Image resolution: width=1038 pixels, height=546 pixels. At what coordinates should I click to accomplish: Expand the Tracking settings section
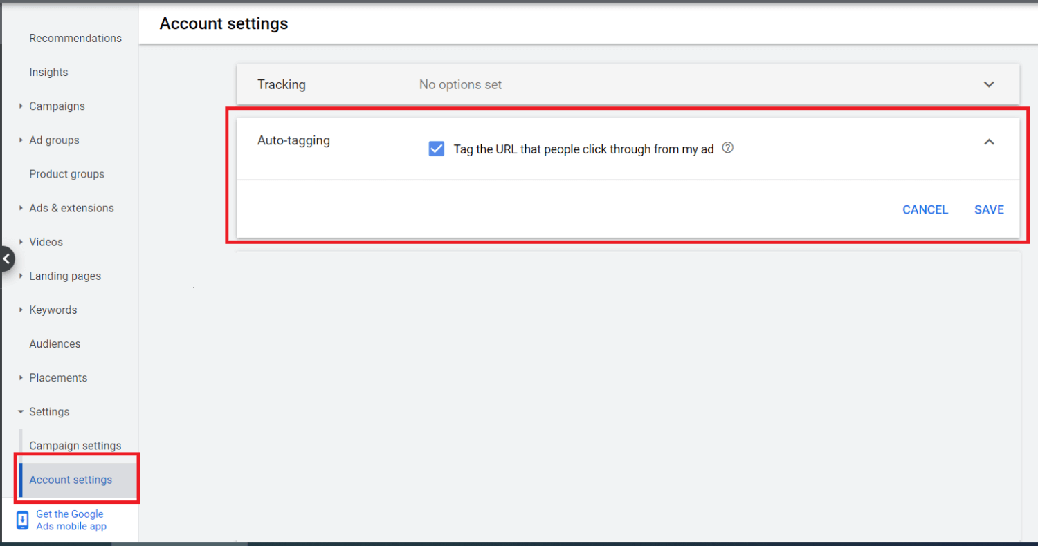989,84
